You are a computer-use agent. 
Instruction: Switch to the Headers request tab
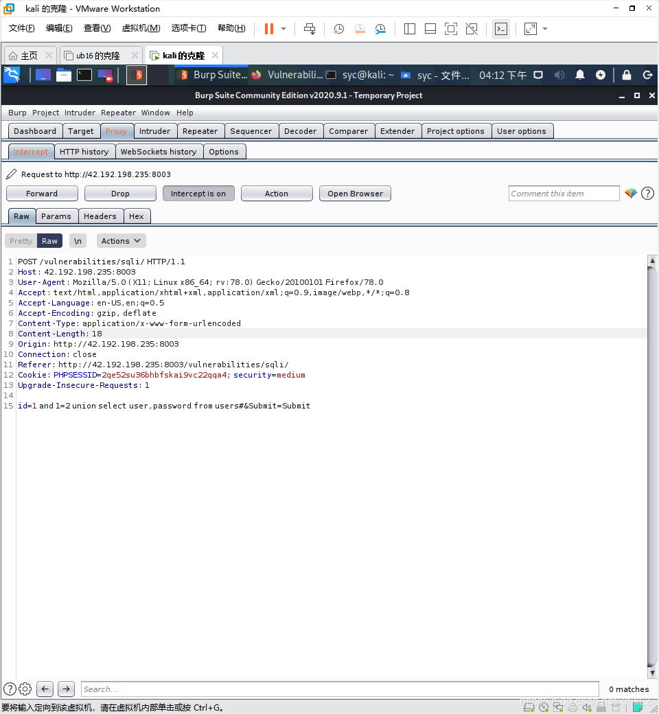pyautogui.click(x=100, y=216)
